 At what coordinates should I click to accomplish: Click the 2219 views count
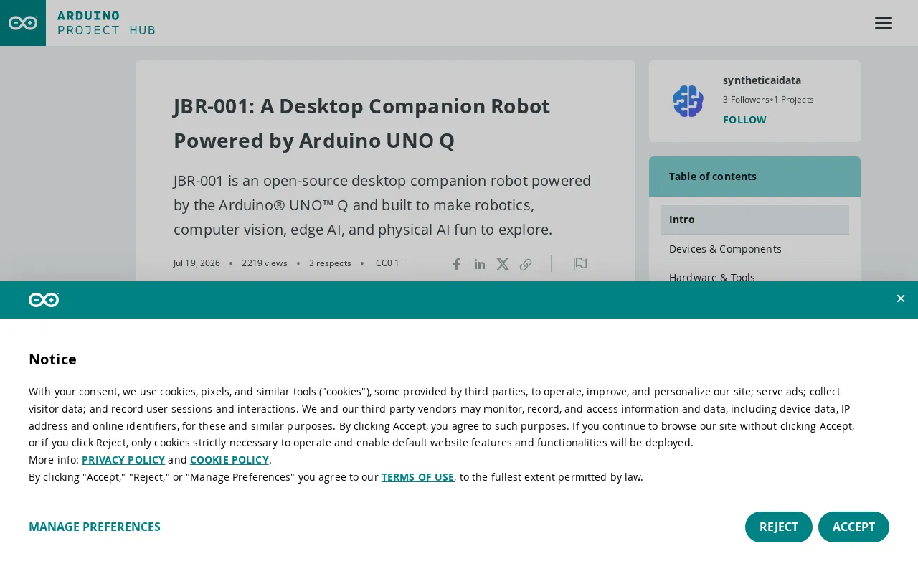(265, 263)
